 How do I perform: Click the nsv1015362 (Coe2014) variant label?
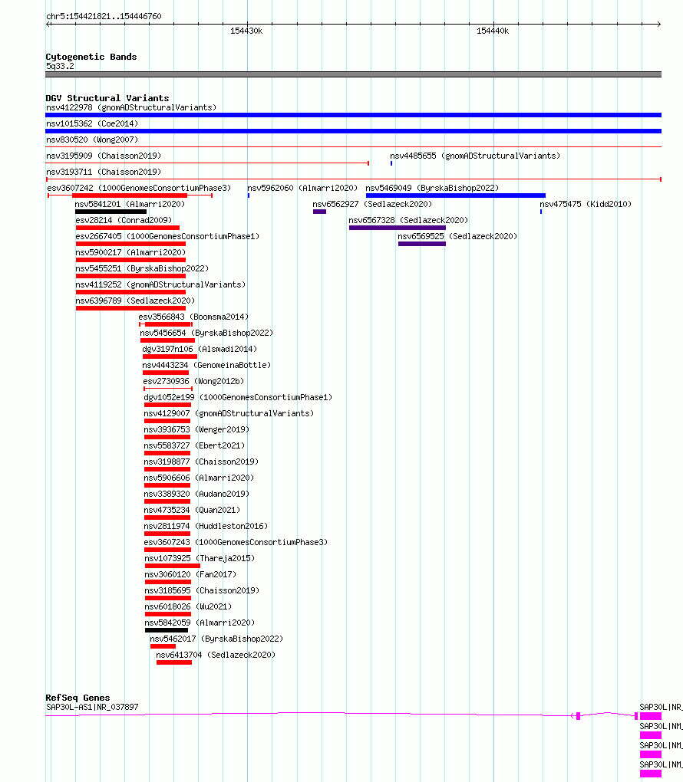(x=92, y=123)
